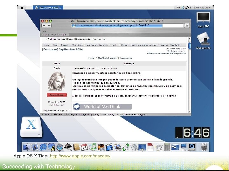Launch iTunes from the dock
Screen dimensions: 229x171
click(93, 147)
